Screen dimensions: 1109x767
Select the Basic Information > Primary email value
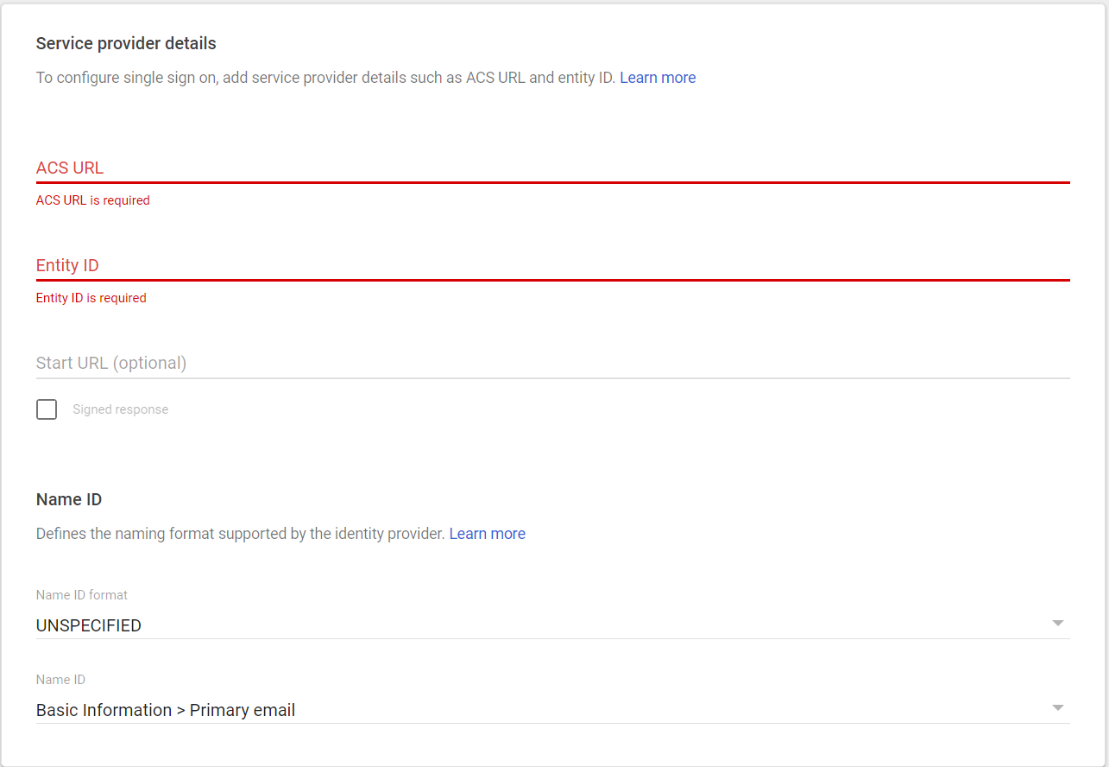(166, 710)
